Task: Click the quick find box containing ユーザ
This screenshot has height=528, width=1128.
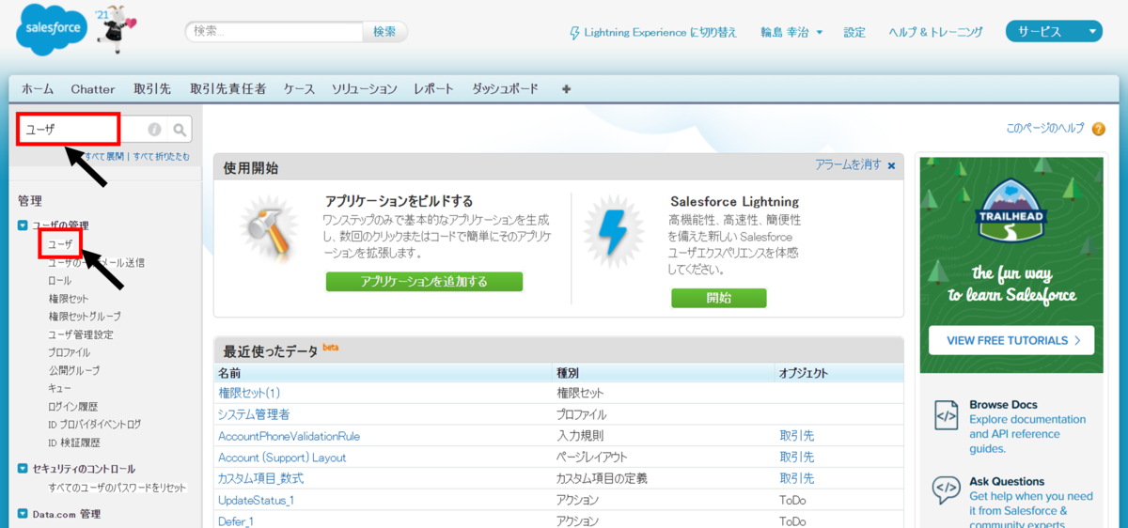Action: tap(83, 130)
